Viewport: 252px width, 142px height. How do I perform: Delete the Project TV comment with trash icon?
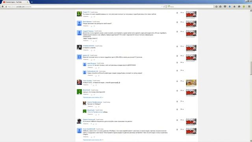pyautogui.click(x=177, y=13)
